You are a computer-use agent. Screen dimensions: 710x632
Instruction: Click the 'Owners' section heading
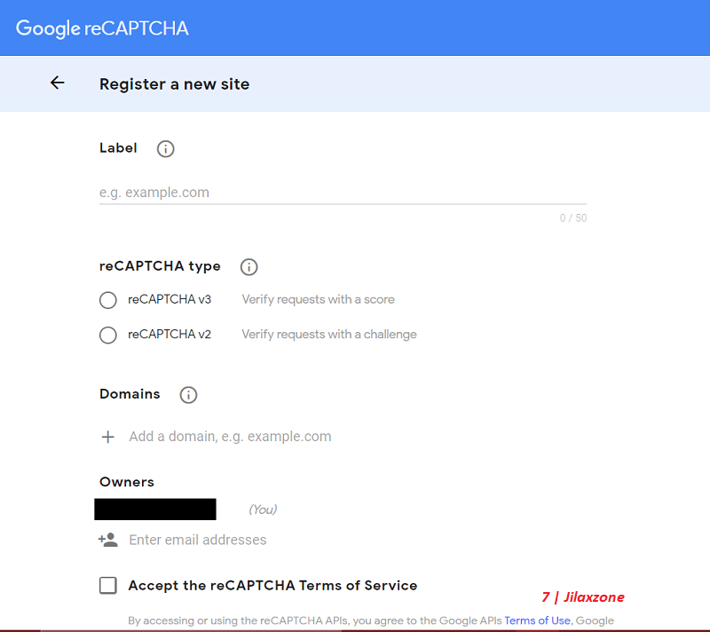pos(127,482)
